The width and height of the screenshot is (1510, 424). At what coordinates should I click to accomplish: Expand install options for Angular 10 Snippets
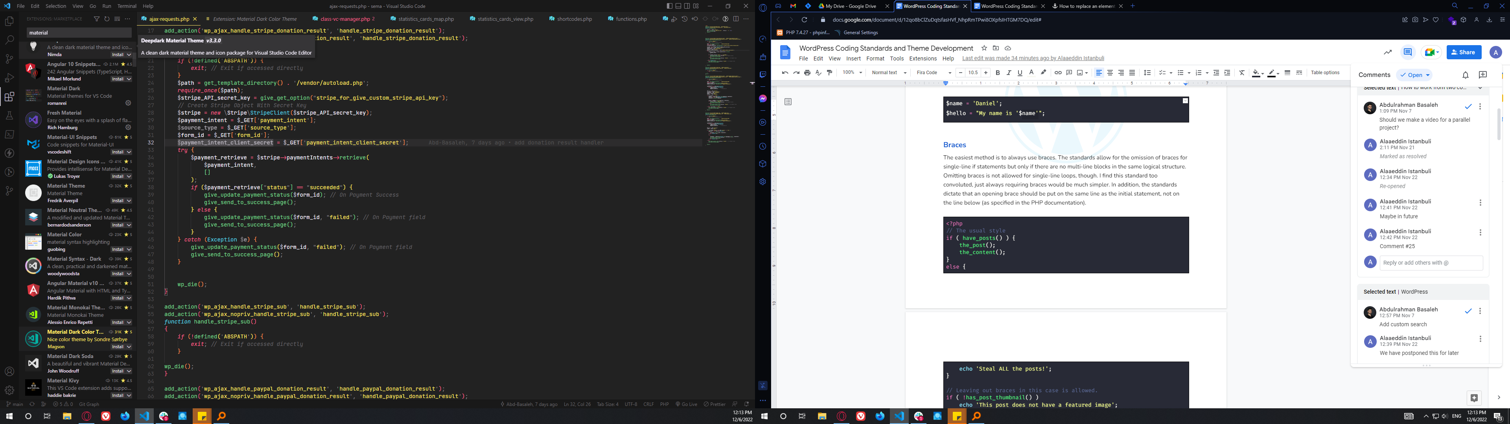129,79
